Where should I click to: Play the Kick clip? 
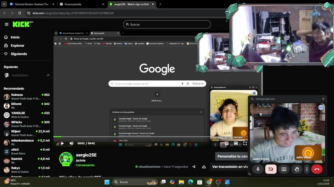point(62,143)
